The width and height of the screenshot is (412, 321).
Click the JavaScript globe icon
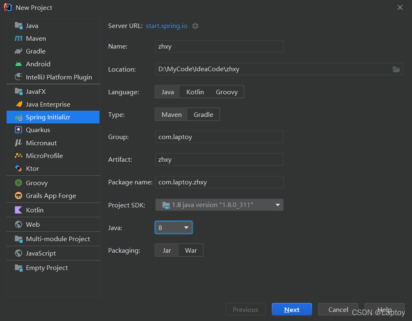[19, 253]
